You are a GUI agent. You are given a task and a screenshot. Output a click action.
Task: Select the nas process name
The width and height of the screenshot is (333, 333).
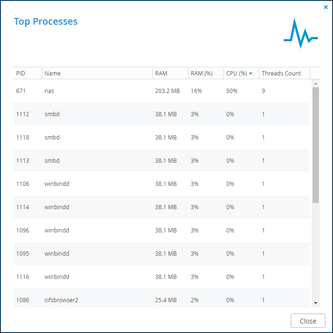click(x=49, y=91)
